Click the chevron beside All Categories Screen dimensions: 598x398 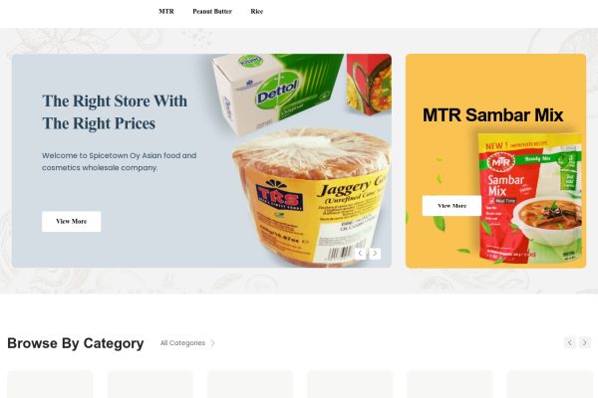[213, 342]
